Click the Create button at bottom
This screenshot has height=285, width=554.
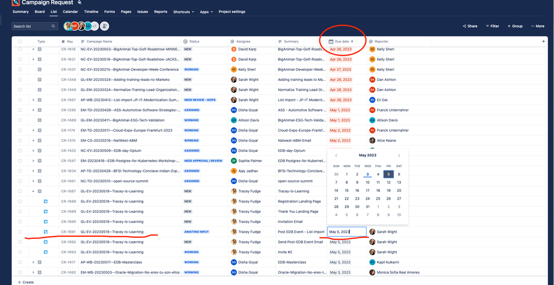click(26, 282)
